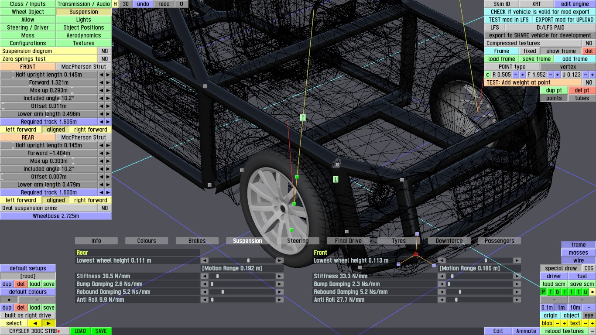Toggle TEST: Add weight at point NO
Screen dimensions: 596x335
point(589,82)
